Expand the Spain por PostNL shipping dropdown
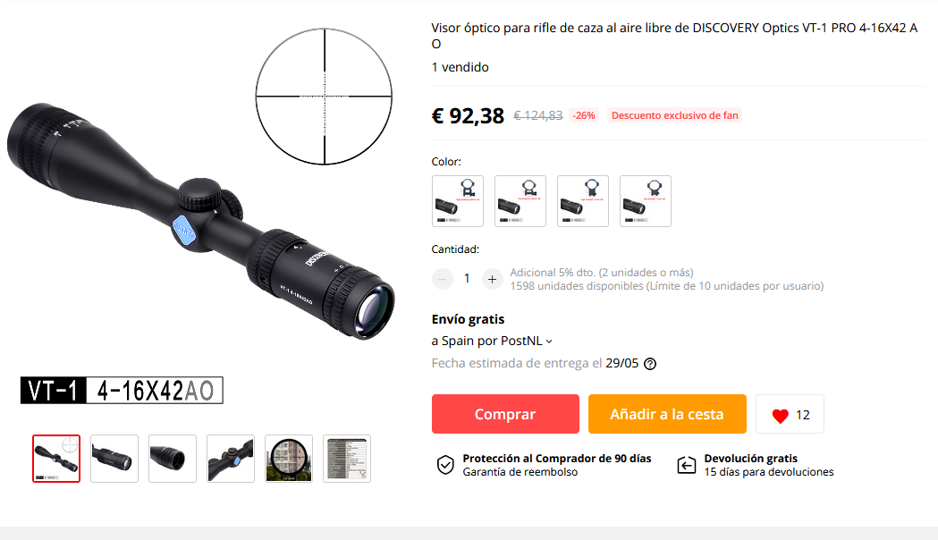Image resolution: width=938 pixels, height=540 pixels. pos(492,341)
